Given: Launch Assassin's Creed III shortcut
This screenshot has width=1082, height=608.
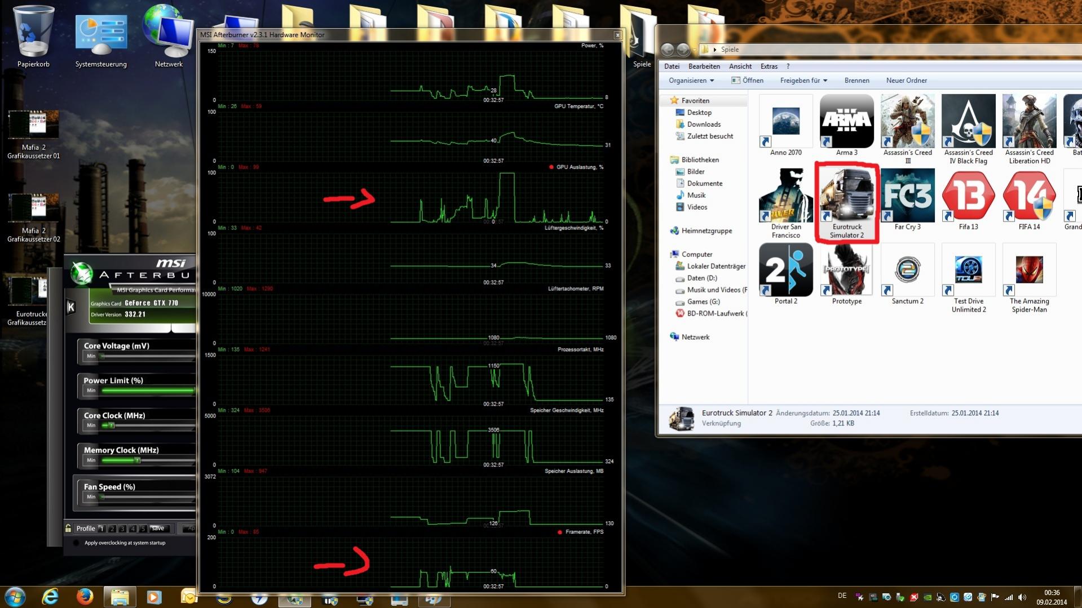Looking at the screenshot, I should (x=907, y=130).
